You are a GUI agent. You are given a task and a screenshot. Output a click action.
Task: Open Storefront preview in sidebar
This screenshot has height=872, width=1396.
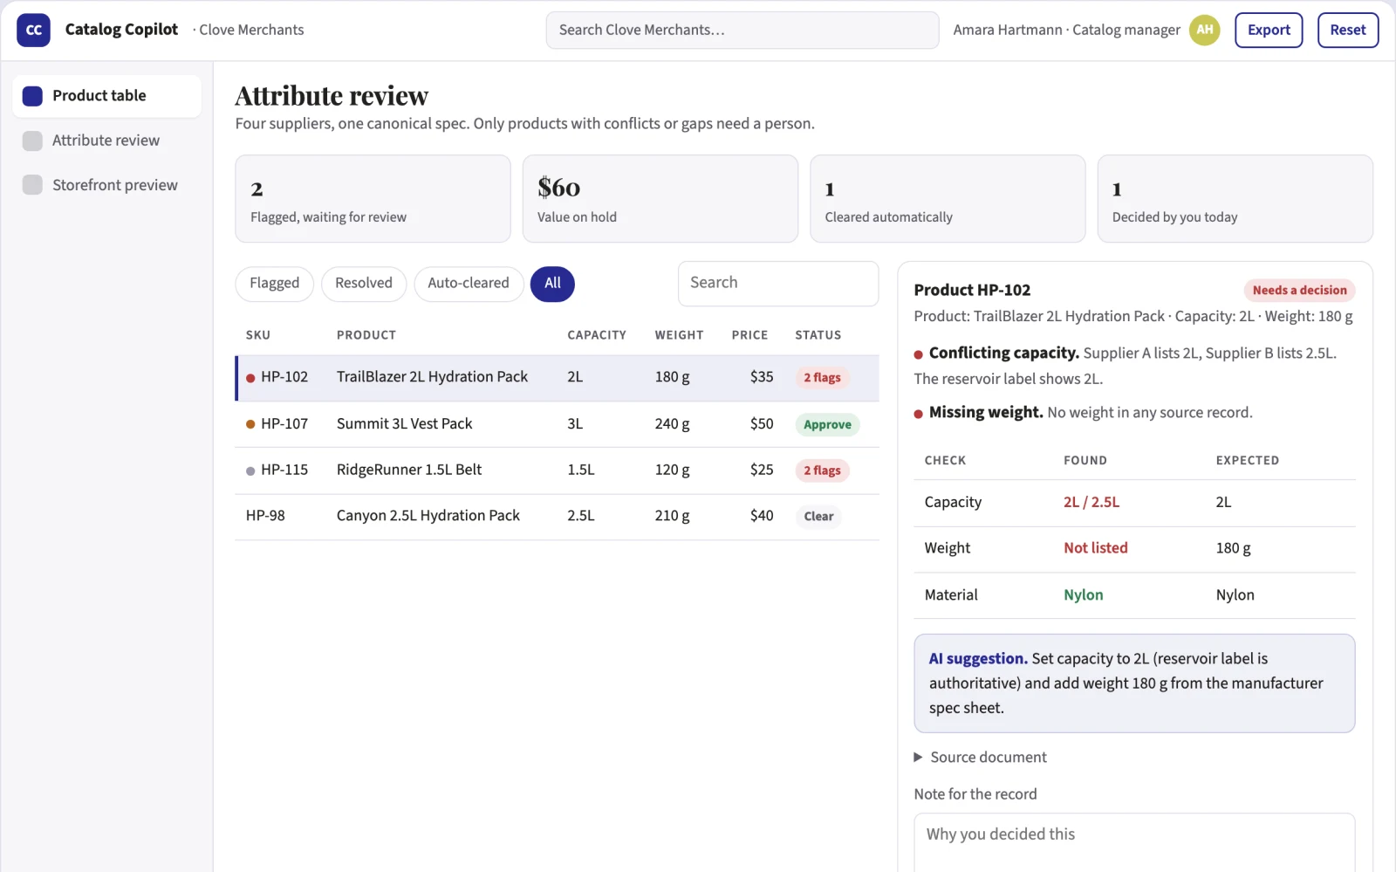pos(107,185)
